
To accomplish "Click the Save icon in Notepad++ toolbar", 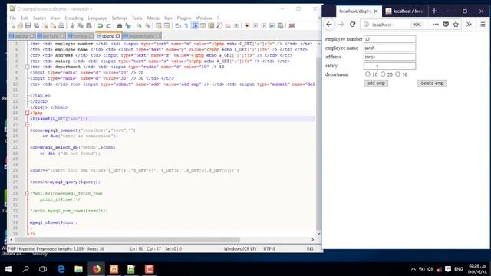I will 28,25.
